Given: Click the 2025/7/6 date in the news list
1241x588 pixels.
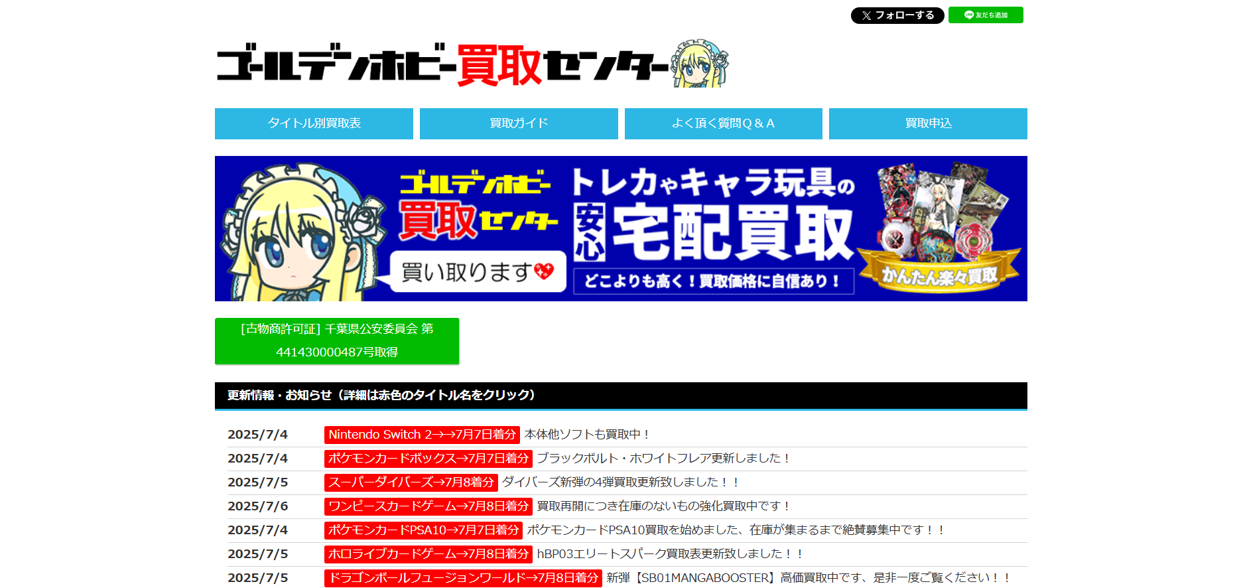Looking at the screenshot, I should [x=258, y=506].
